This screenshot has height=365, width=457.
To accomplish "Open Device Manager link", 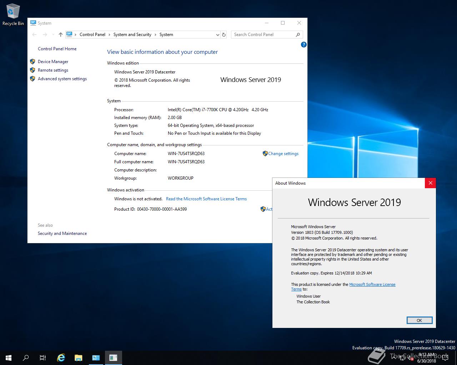I will click(53, 62).
